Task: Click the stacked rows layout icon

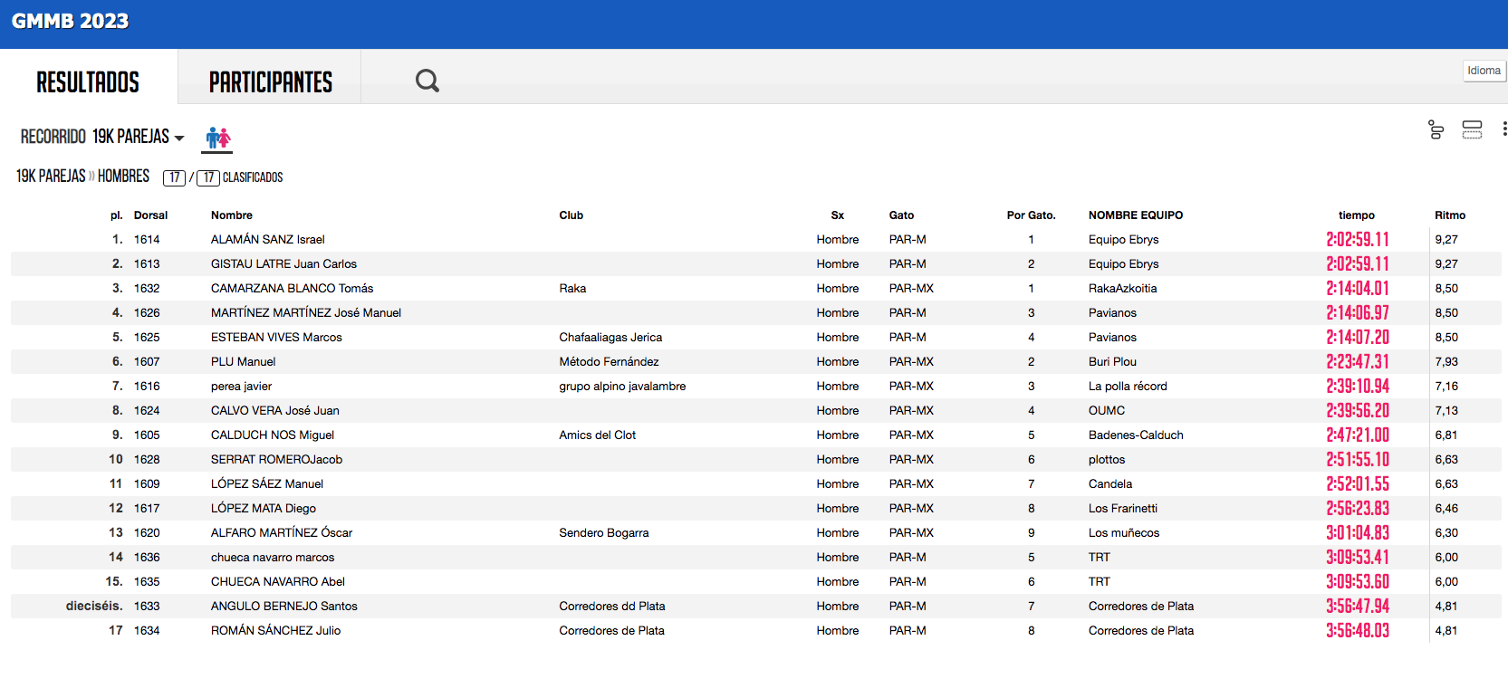Action: point(1472,129)
